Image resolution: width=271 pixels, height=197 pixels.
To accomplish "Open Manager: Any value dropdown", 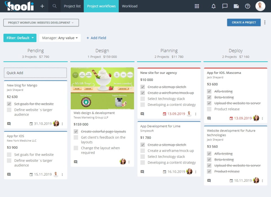I will tap(60, 38).
